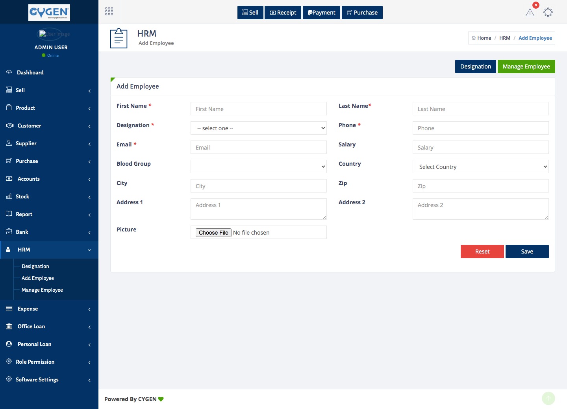
Task: Click the Accounts money icon
Action: pyautogui.click(x=9, y=179)
